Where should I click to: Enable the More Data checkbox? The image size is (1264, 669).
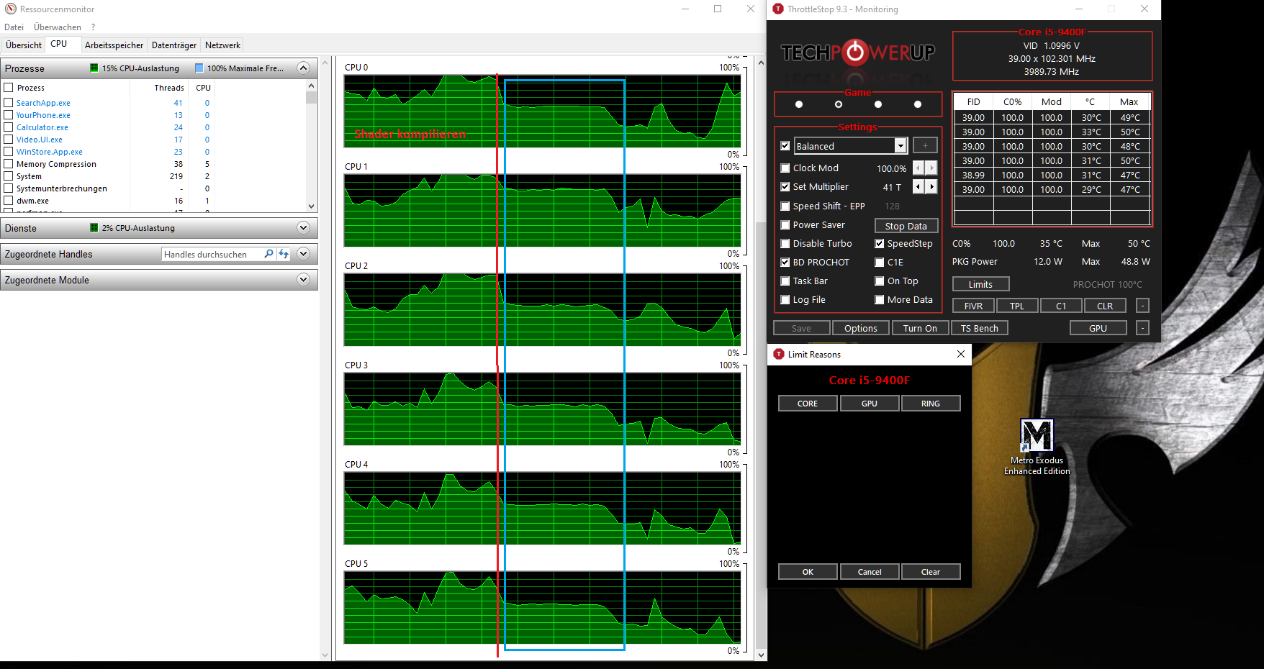click(x=879, y=300)
